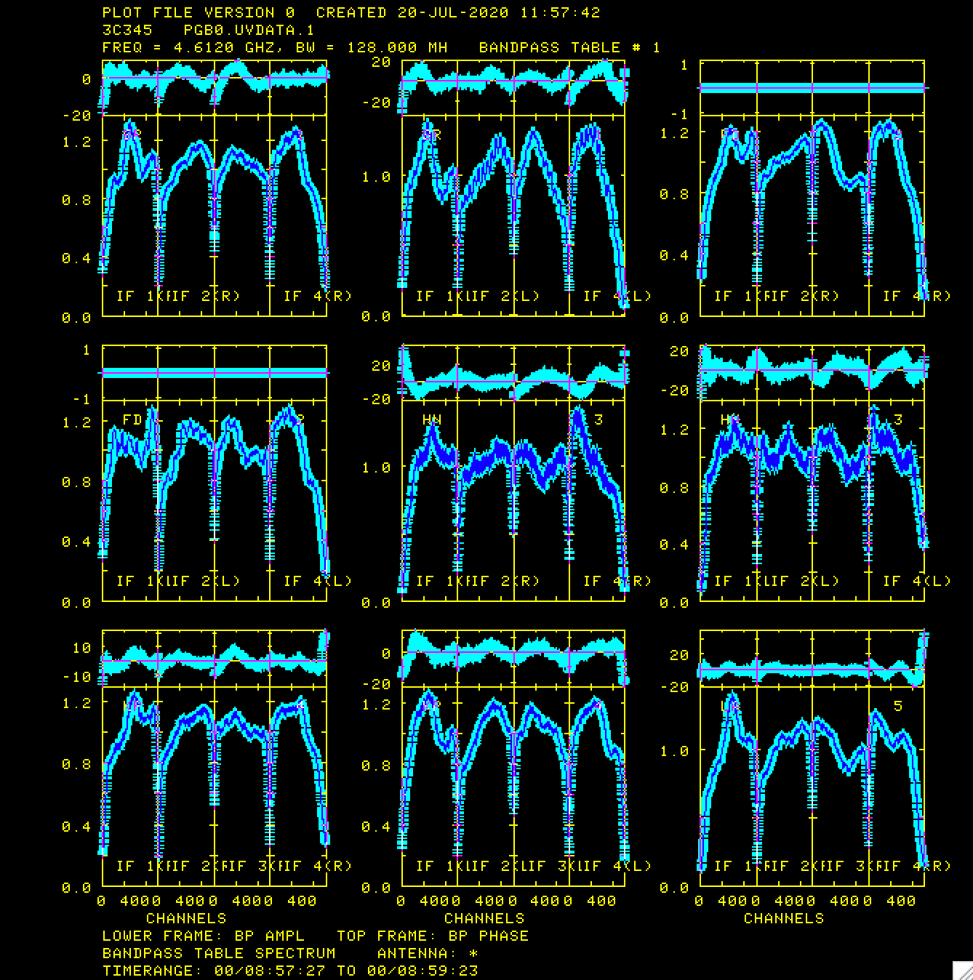Click the FD antenna label in middle-left plot

[x=132, y=419]
